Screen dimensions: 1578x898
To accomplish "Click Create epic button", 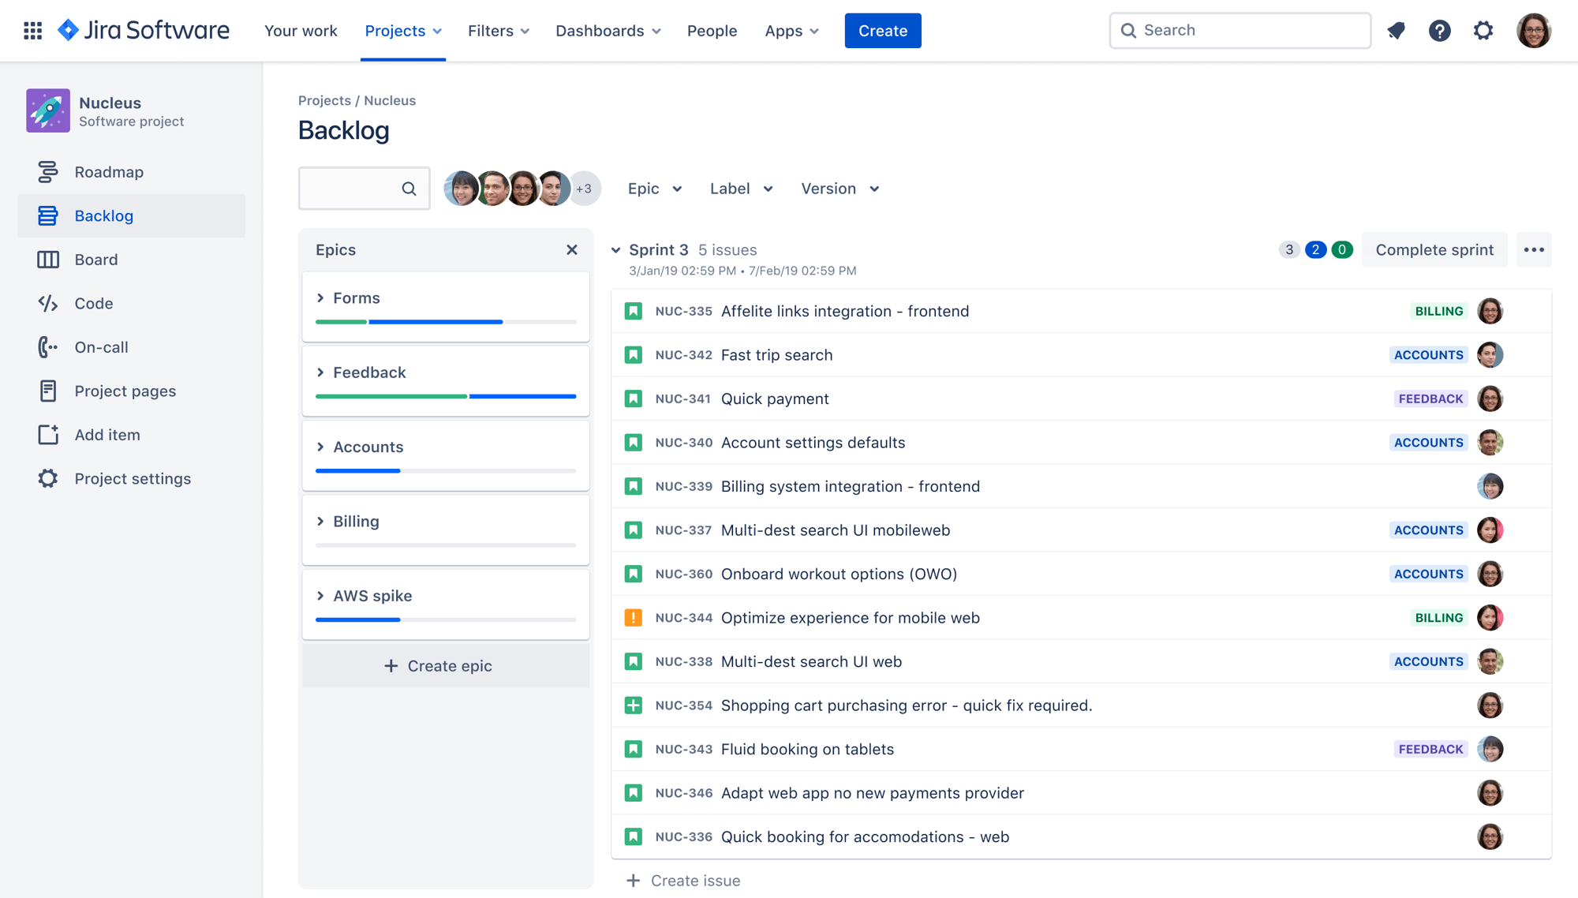I will (447, 666).
